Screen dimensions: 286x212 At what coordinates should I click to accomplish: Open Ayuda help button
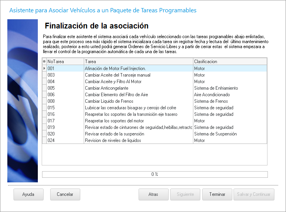coord(28,194)
